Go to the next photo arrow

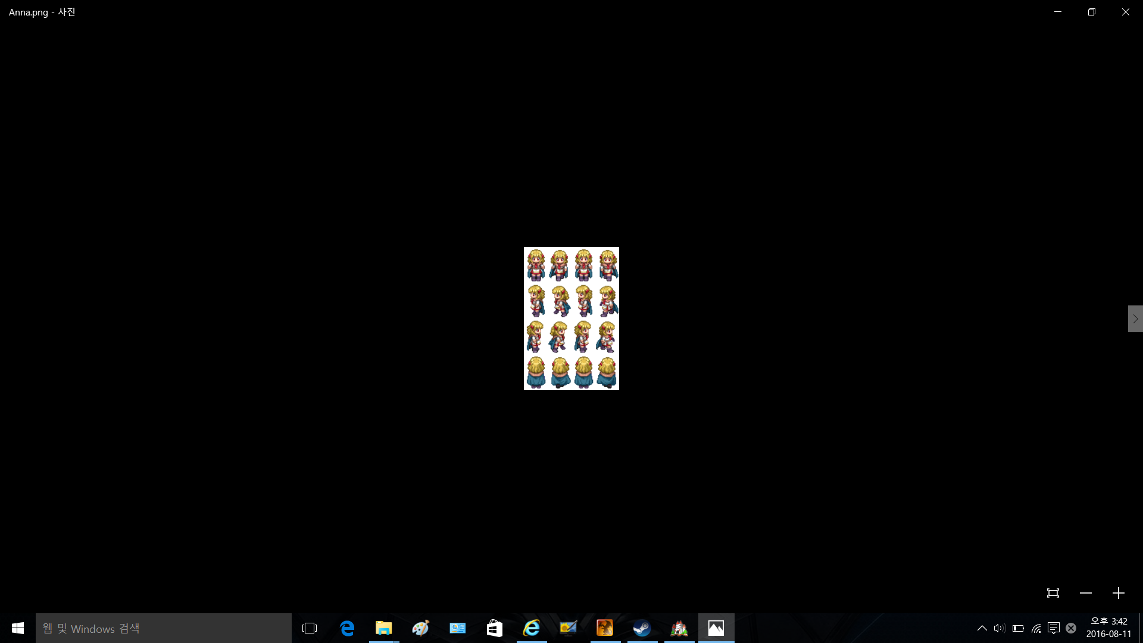(x=1135, y=319)
